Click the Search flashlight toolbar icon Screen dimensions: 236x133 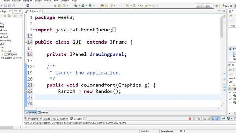(x=111, y=6)
